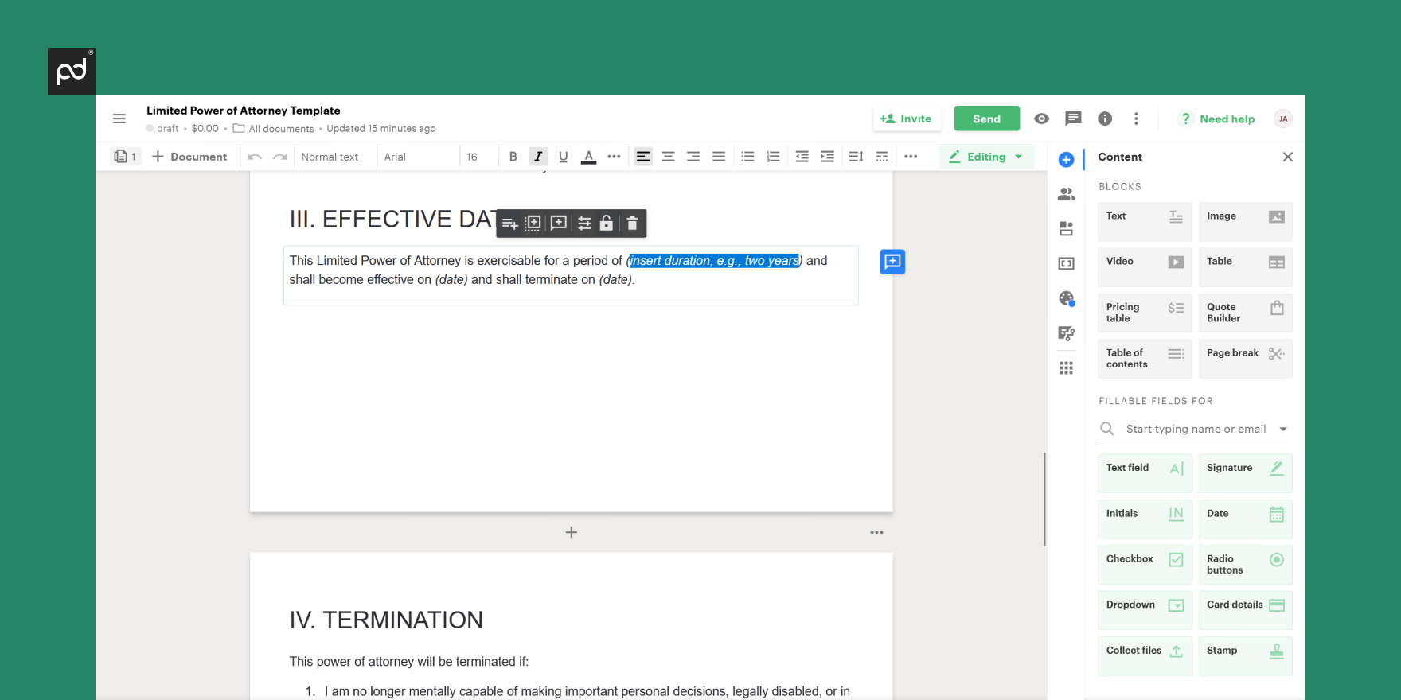
Task: Delete block with trash icon
Action: [x=632, y=224]
